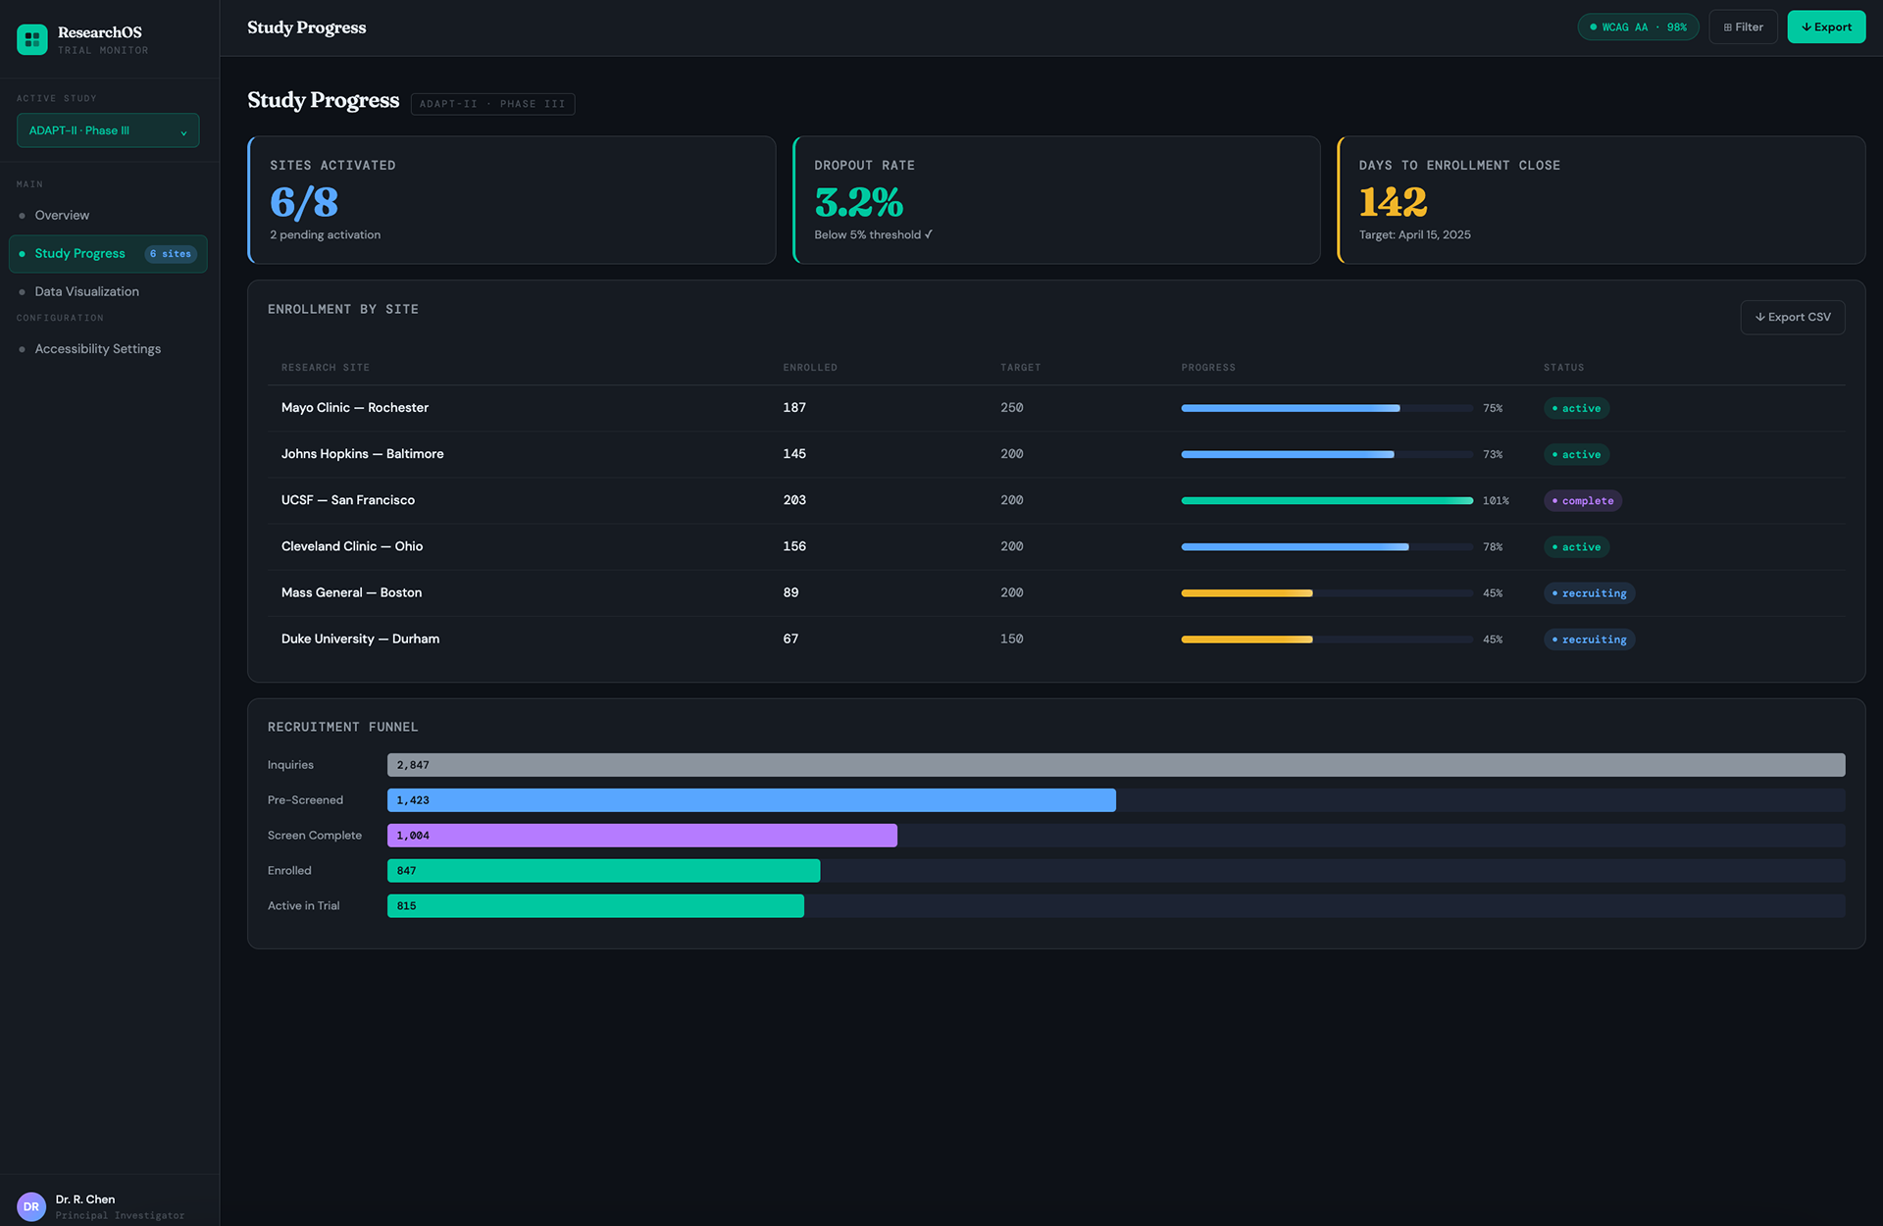Click the ResearchOS logo icon

[x=32, y=39]
